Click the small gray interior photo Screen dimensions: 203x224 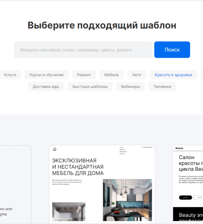click(69, 212)
